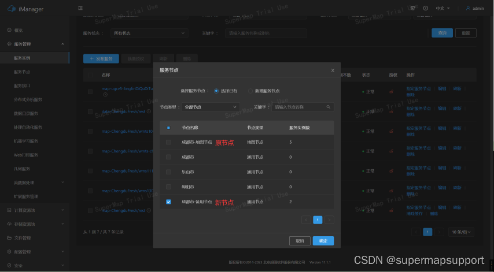Open the 节点类型 全部节点 dropdown
The height and width of the screenshot is (272, 494).
(x=211, y=107)
